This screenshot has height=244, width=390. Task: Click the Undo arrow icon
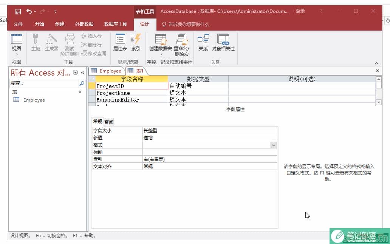29,11
